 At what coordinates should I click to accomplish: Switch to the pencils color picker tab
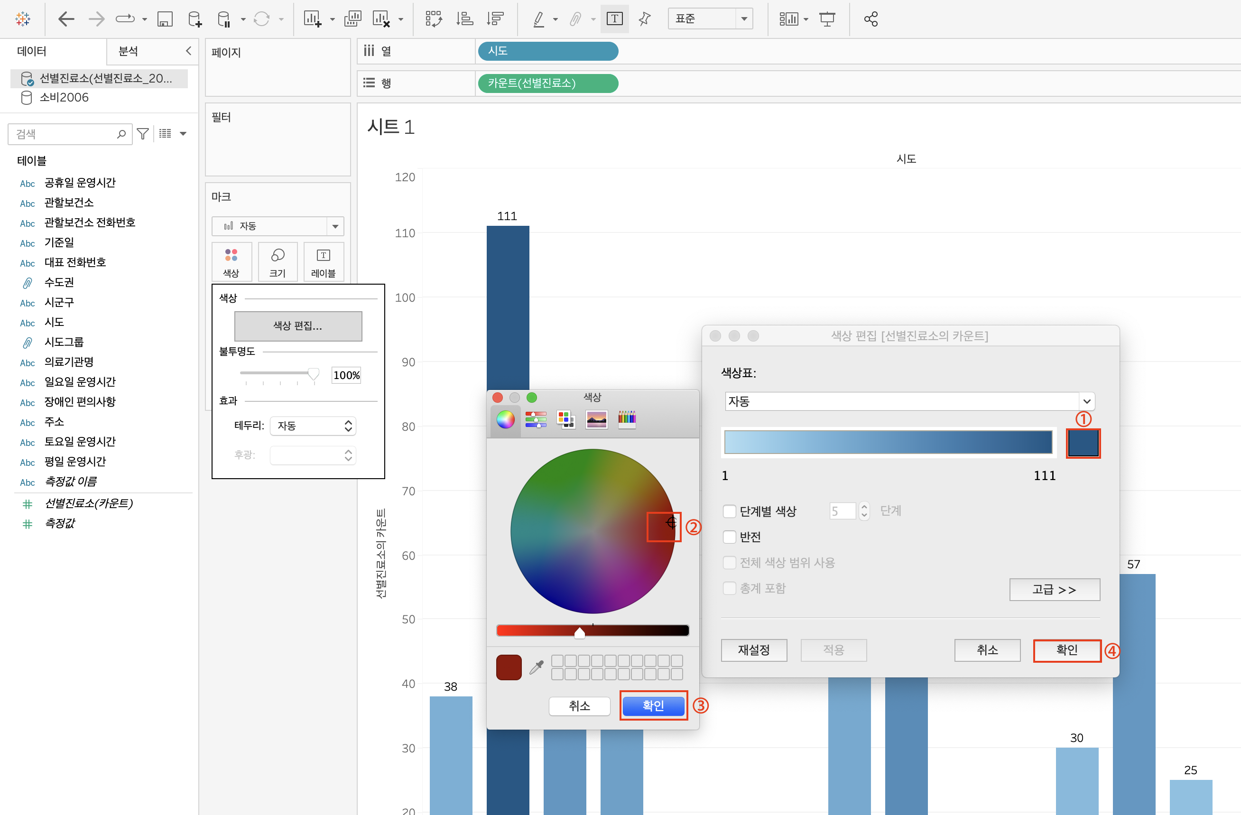pos(626,419)
